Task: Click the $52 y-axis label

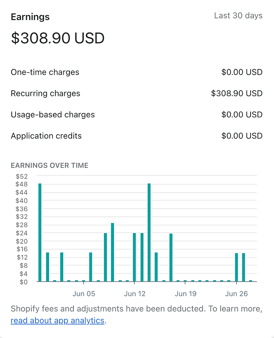Action: coord(22,176)
